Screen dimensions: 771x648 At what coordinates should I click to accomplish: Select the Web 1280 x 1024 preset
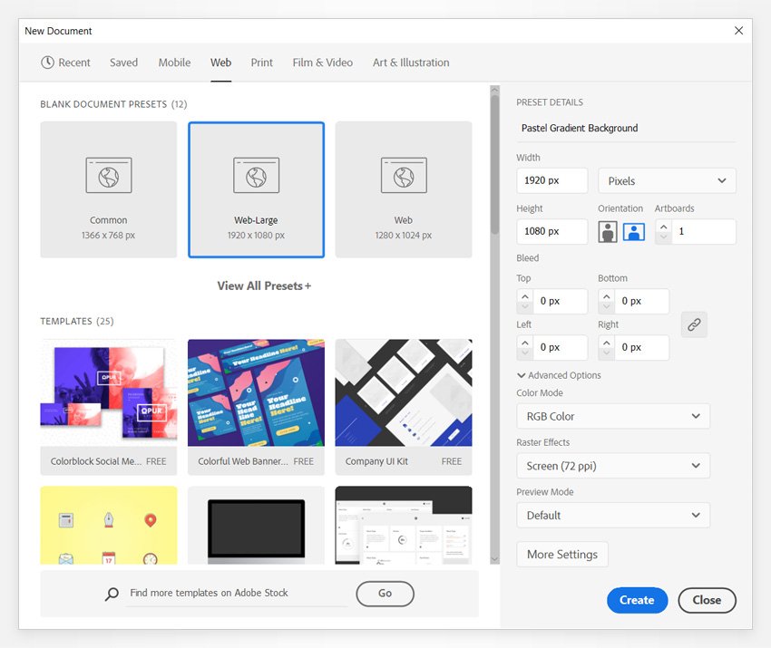pos(404,189)
